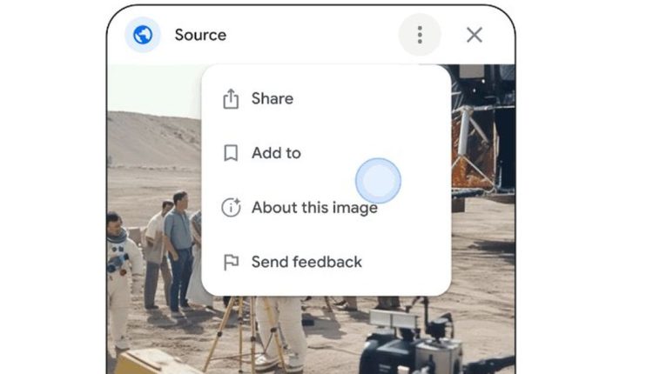Click the globe icon beside Source
The image size is (653, 374).
click(143, 35)
